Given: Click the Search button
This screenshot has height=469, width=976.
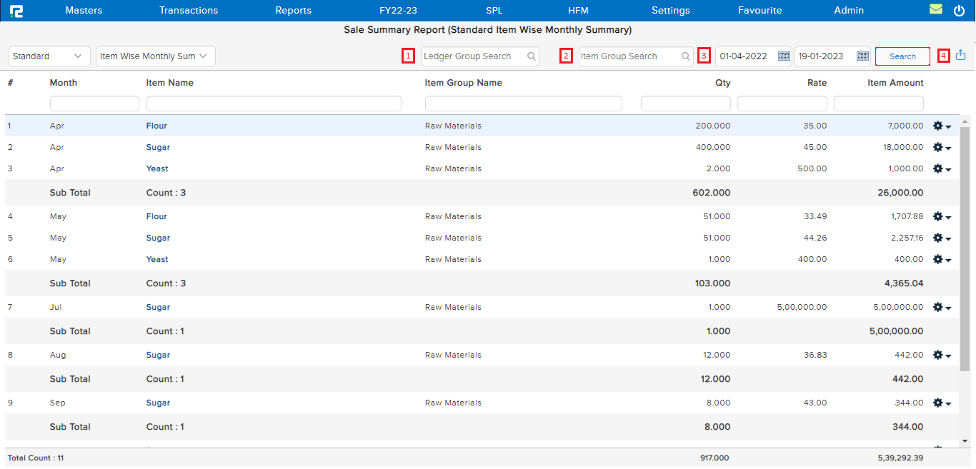Looking at the screenshot, I should coord(902,56).
